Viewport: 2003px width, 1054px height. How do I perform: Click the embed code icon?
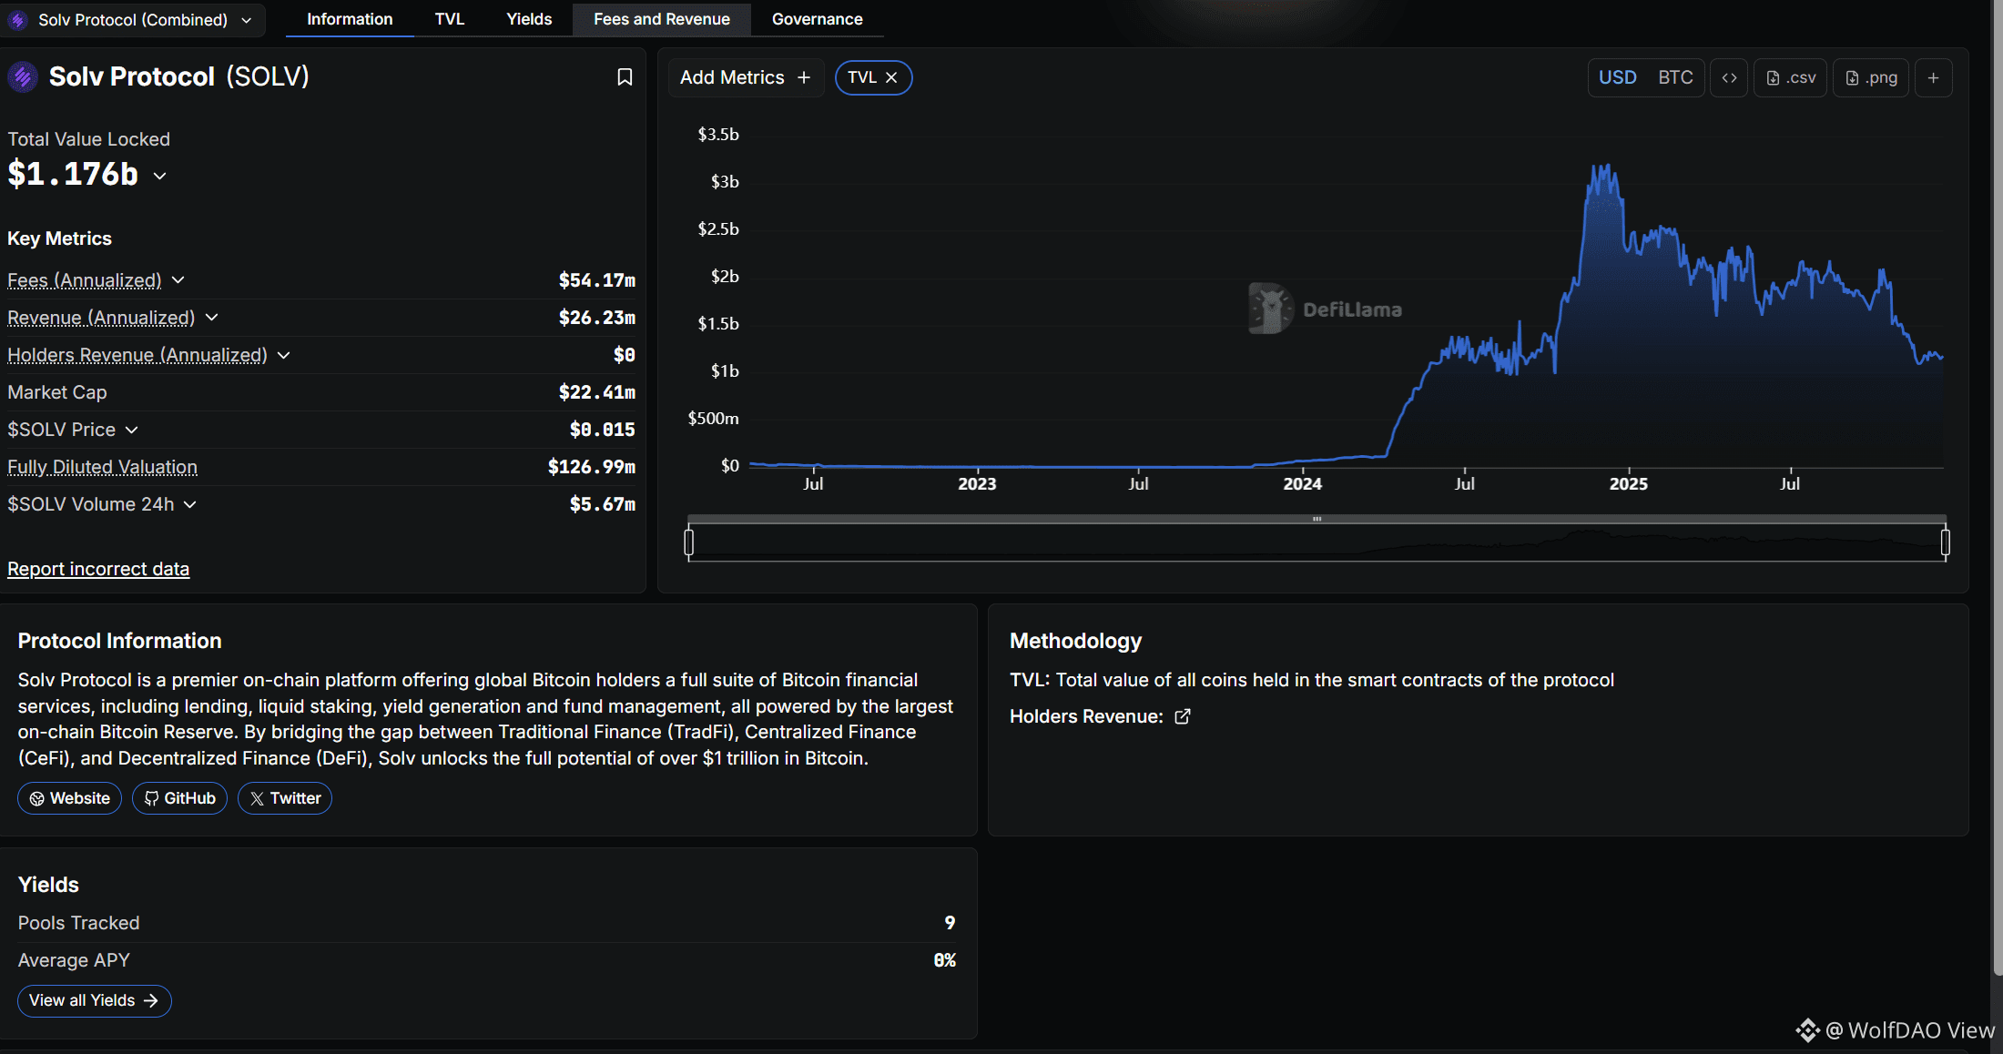click(x=1729, y=78)
